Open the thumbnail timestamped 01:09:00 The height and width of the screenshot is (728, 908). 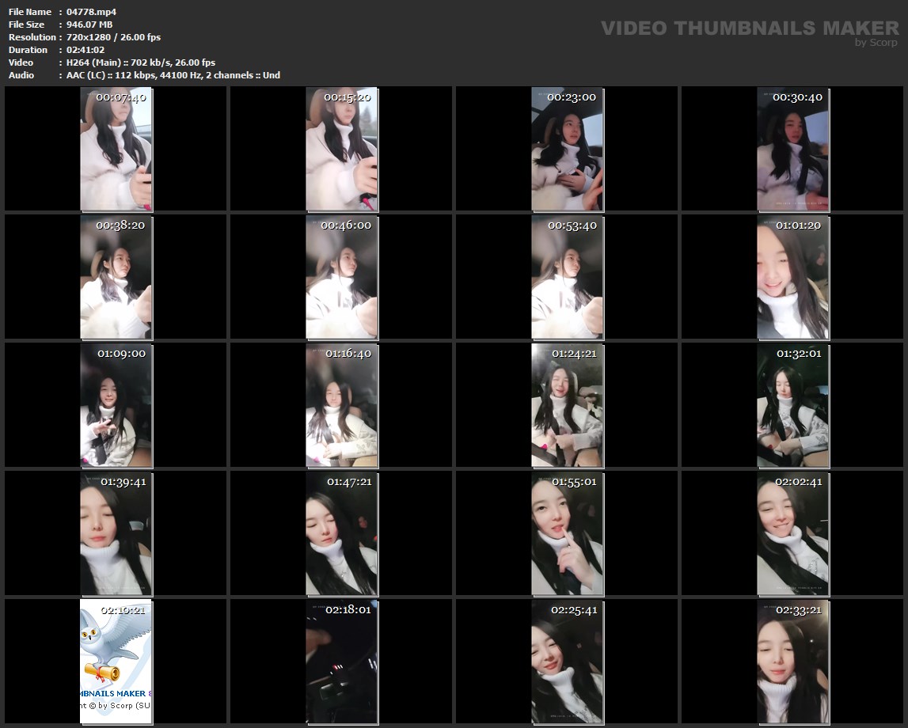[x=116, y=405]
